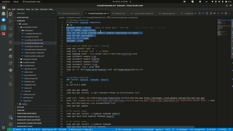
Task: Click master branch in the status bar
Action: 17,130
